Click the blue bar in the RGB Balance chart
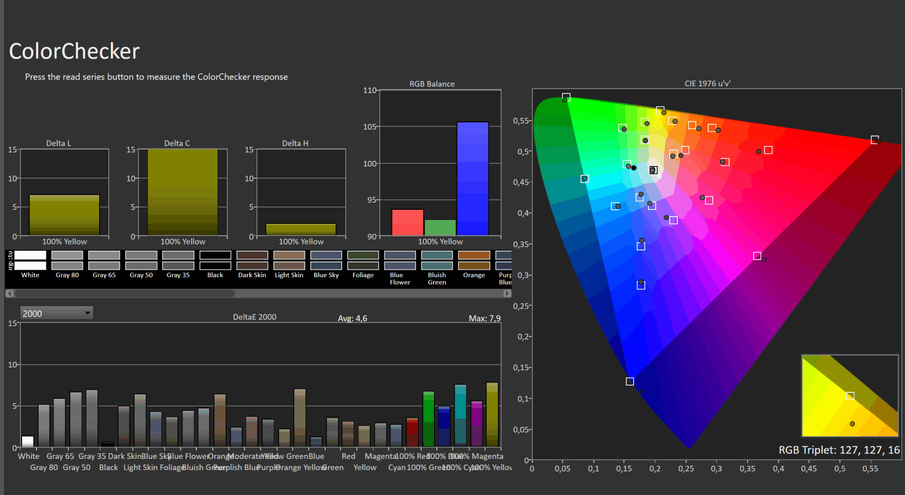Image resolution: width=905 pixels, height=495 pixels. tap(472, 179)
